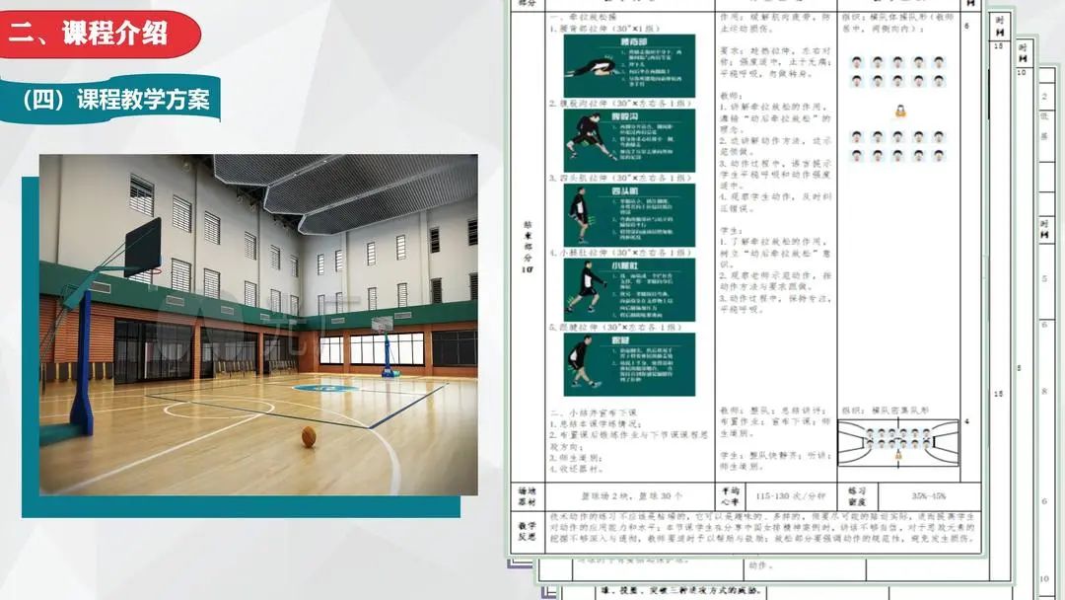1065x600 pixels.
Task: Click the 跟腱 stretch illustration
Action: (628, 364)
